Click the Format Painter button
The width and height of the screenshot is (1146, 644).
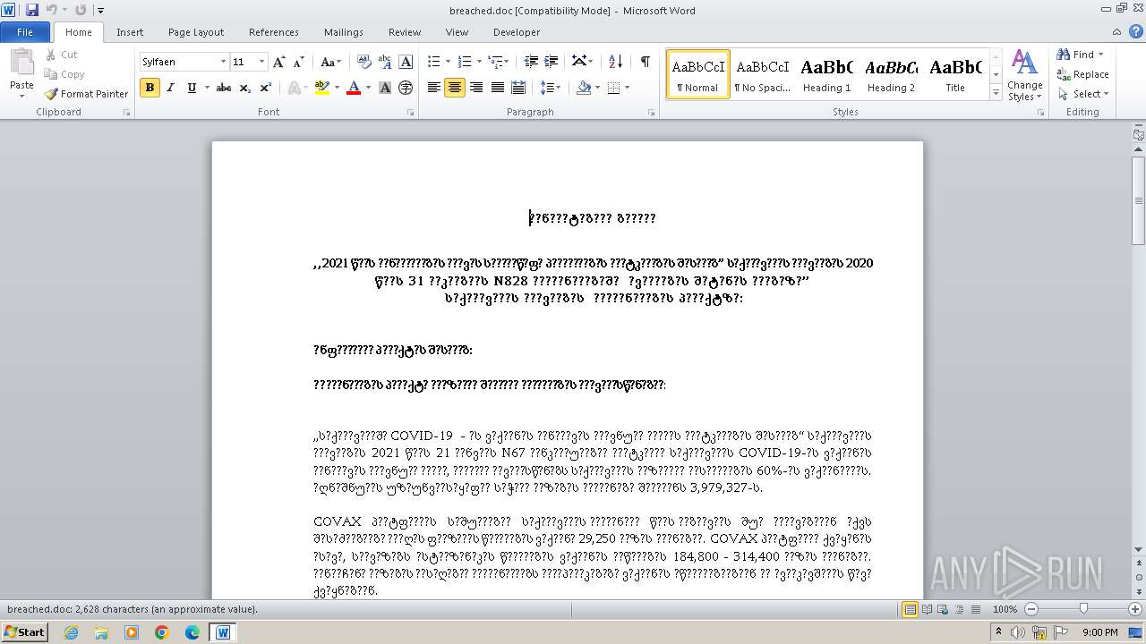point(86,94)
